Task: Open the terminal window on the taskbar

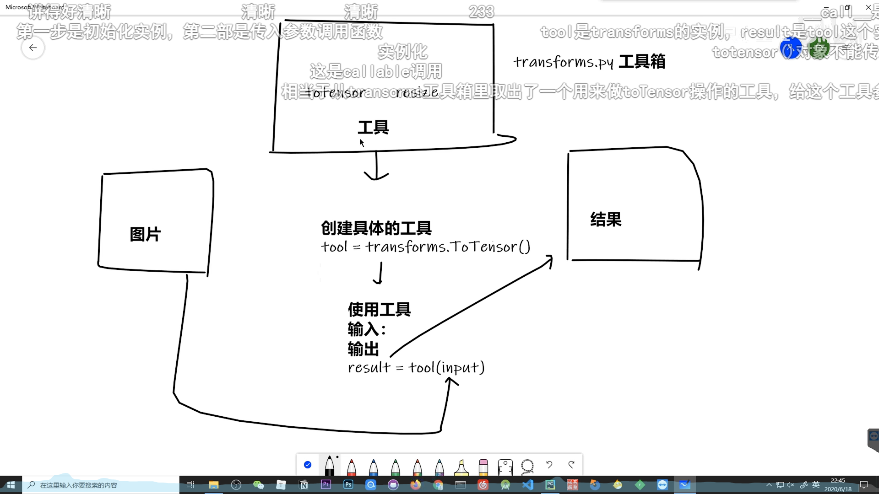Action: pos(461,485)
